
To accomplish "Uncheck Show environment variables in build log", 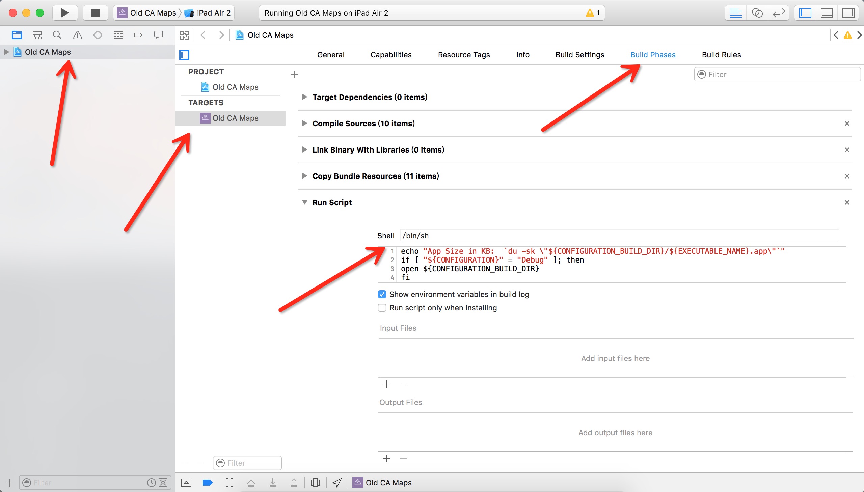I will 382,294.
